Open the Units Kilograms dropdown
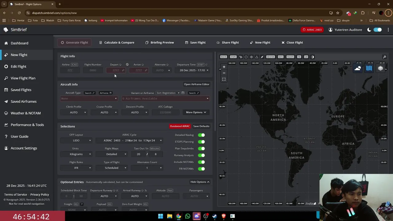Viewport: 393px width, 221px height. [76, 154]
